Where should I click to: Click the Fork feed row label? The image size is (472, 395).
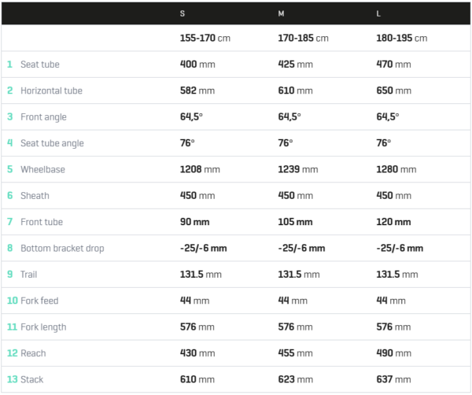(39, 301)
